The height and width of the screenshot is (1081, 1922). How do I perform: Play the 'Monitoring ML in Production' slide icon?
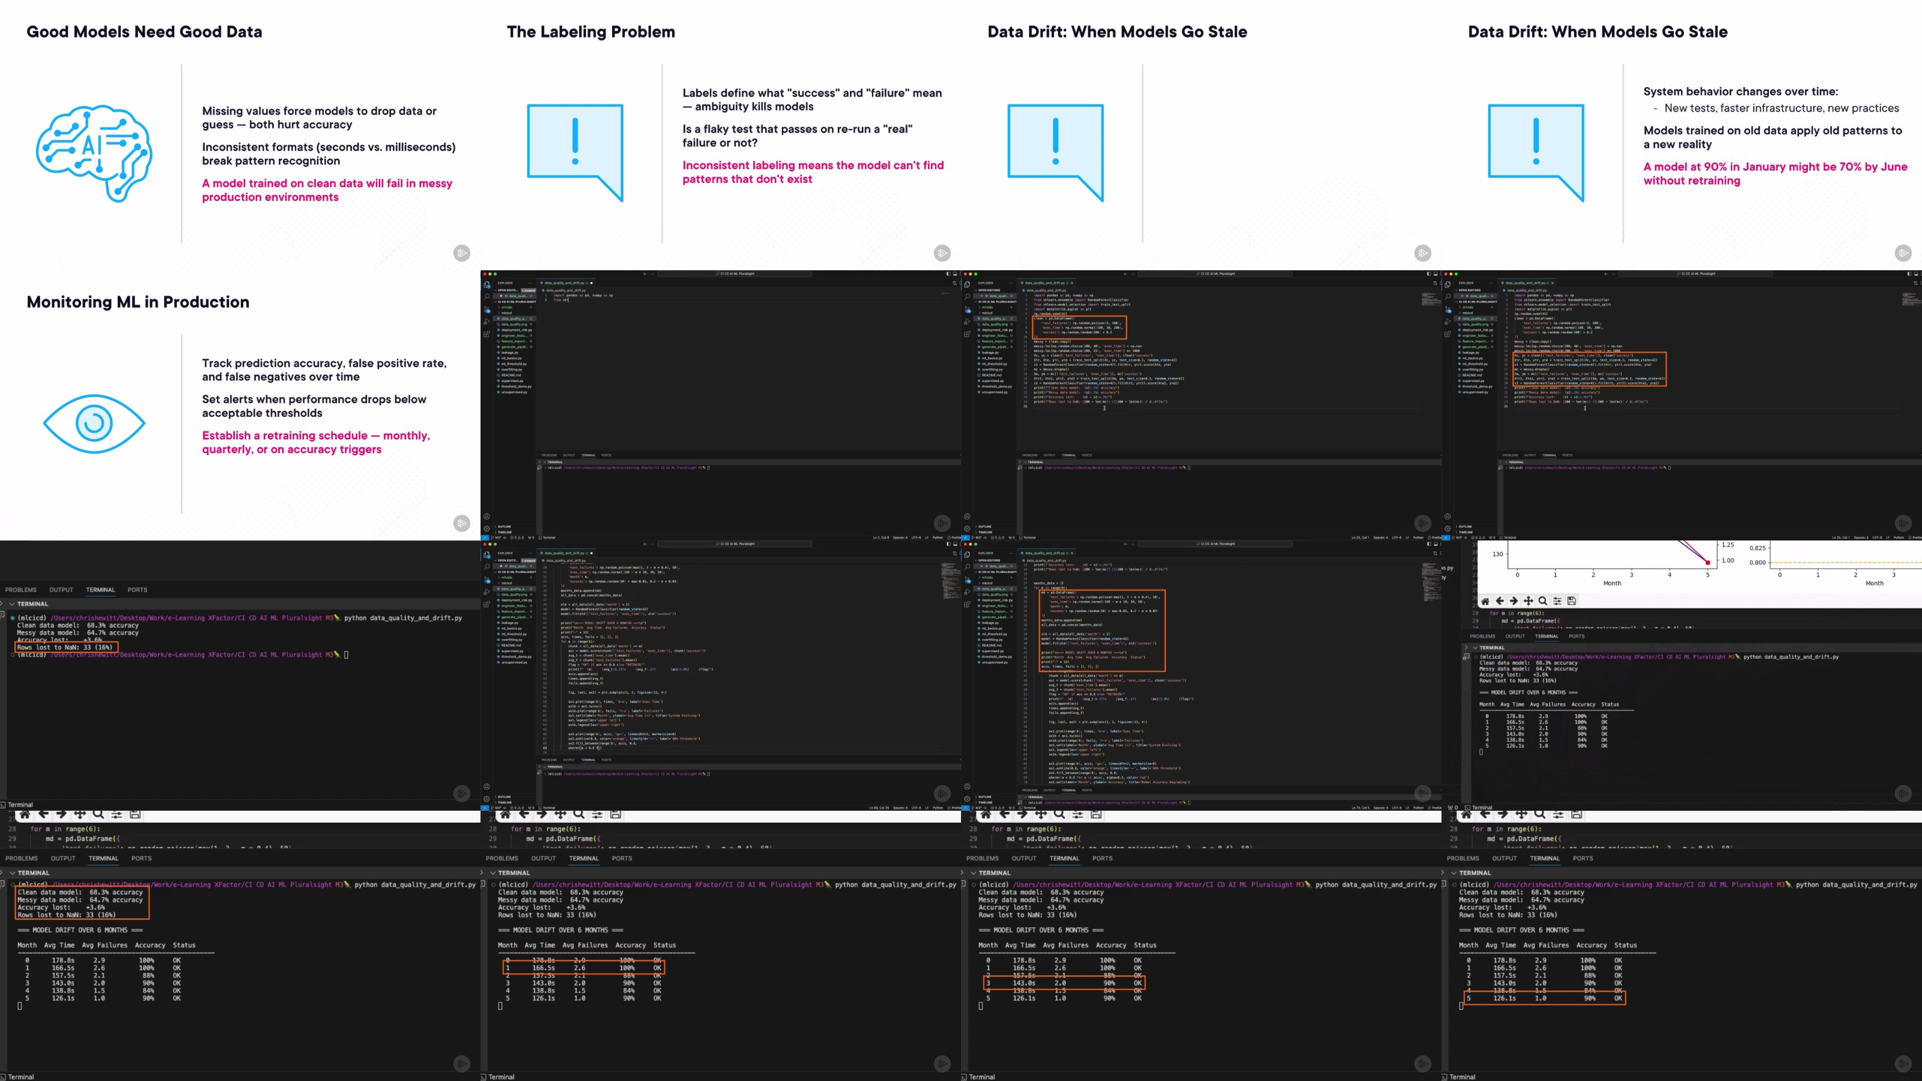(462, 524)
